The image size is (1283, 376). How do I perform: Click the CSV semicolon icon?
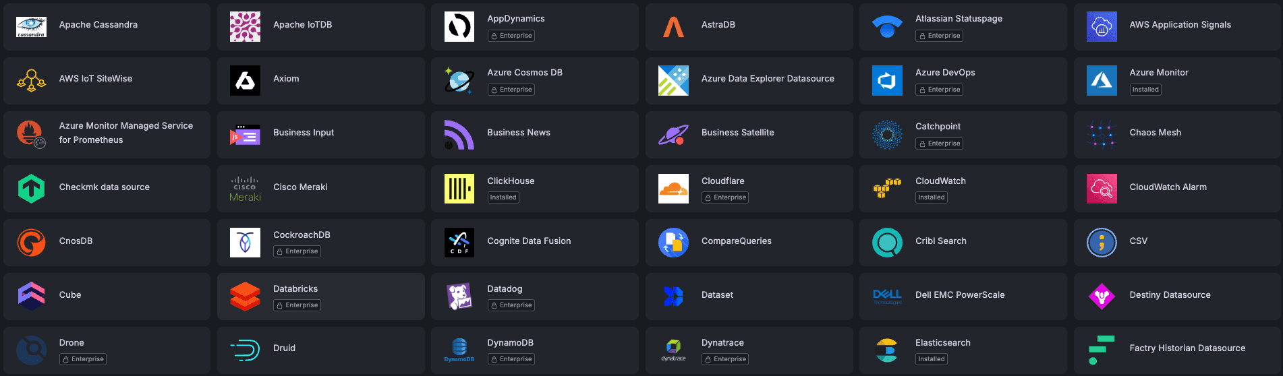[1102, 243]
